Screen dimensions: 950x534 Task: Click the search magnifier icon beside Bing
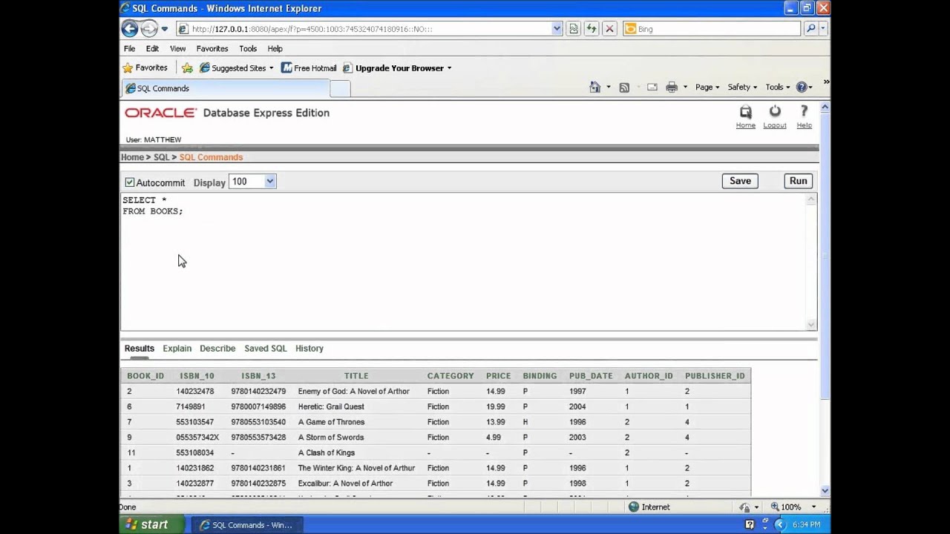(810, 29)
